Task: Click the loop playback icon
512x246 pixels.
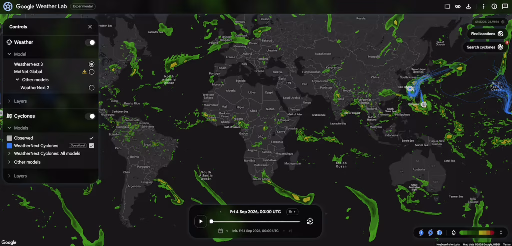Action: pos(310,221)
